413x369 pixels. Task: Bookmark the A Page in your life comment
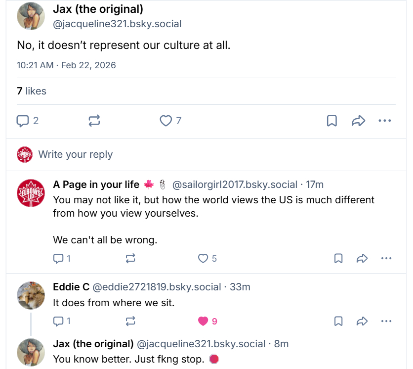(x=338, y=258)
